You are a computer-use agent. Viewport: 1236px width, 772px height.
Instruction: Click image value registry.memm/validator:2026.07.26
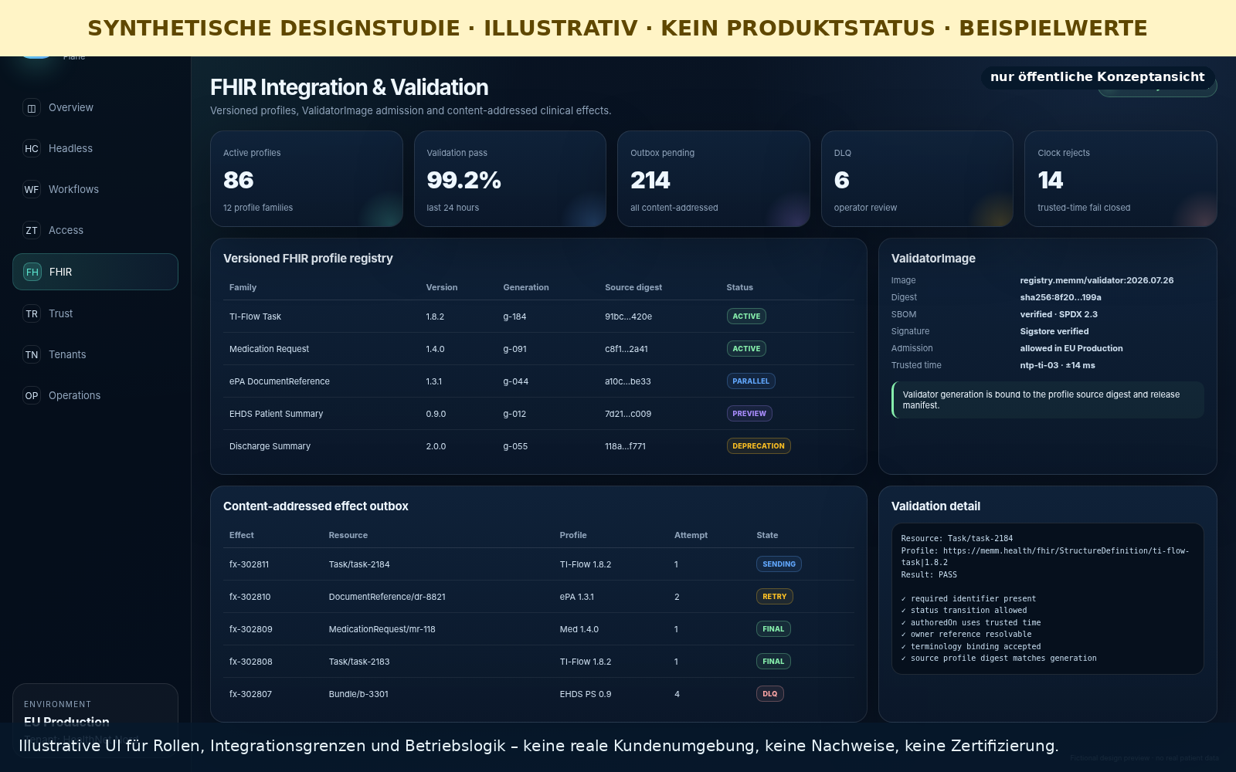(1097, 281)
